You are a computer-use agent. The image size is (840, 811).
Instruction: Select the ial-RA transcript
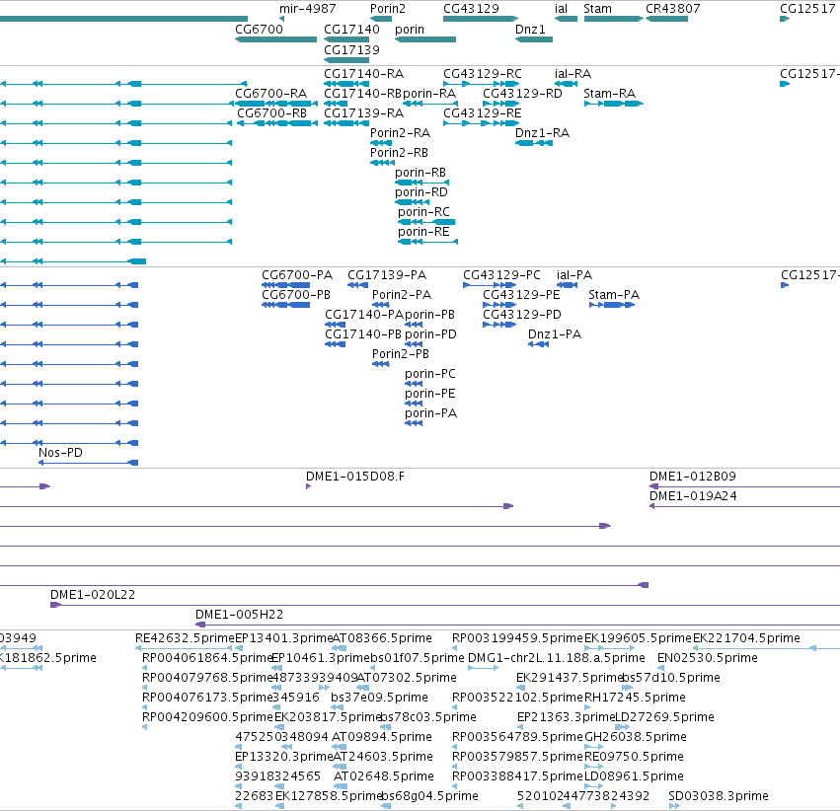tap(566, 84)
